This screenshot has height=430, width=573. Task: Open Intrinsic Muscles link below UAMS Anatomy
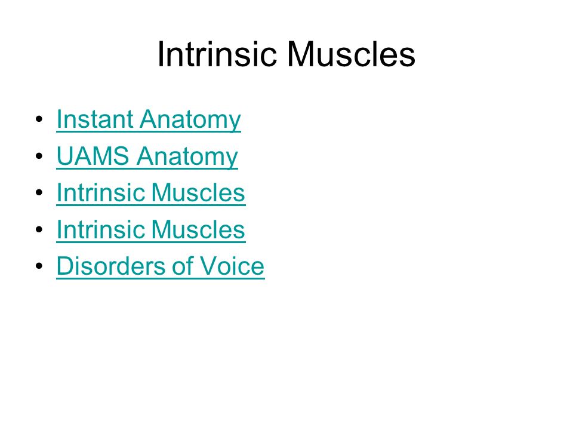[150, 193]
